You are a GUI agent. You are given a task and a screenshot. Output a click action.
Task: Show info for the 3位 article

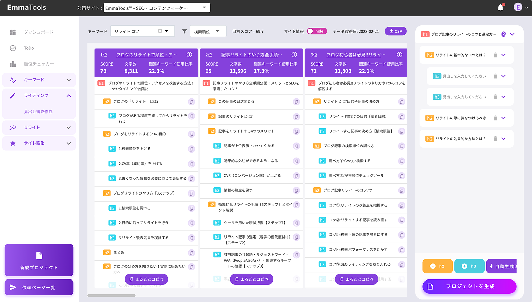399,55
